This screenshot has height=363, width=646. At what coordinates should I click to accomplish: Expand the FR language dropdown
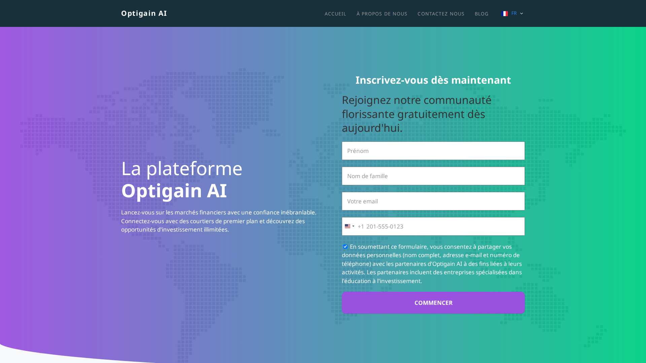512,13
